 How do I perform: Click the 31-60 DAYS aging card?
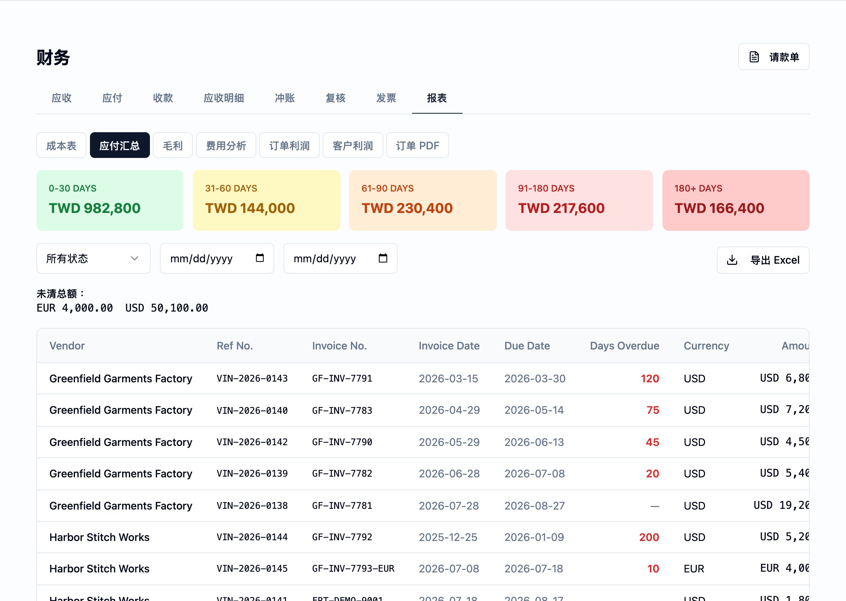point(266,200)
